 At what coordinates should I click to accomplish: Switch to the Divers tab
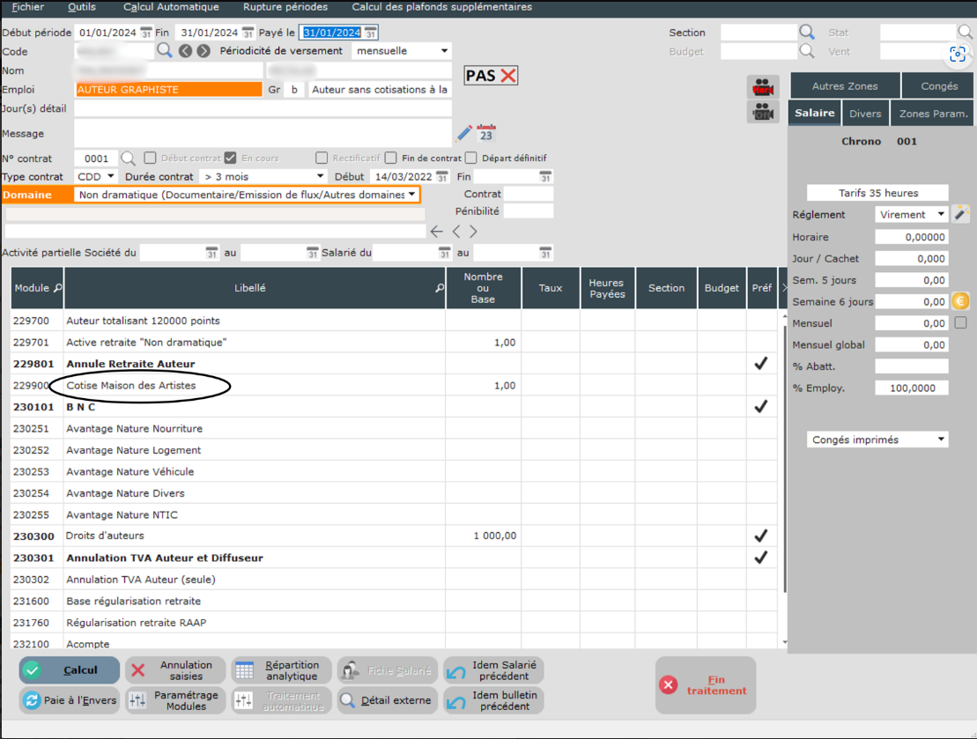(865, 114)
